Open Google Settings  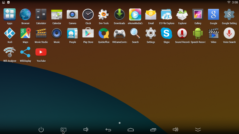tap(229, 15)
